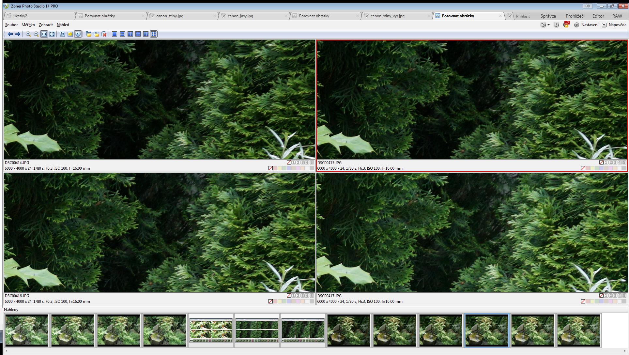
Task: Set rating 3 for DSC00414.JPG
Action: tap(302, 162)
